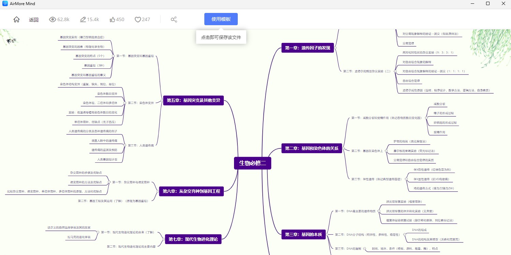Collapse the 第二章:基因和染色体的关系 node toggle
The width and height of the screenshot is (511, 255).
[x=343, y=148]
